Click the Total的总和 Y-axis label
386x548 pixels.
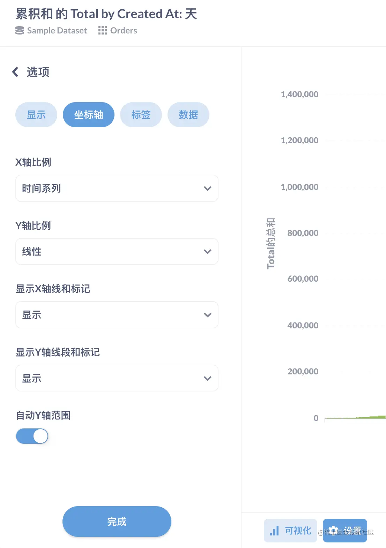click(x=271, y=243)
